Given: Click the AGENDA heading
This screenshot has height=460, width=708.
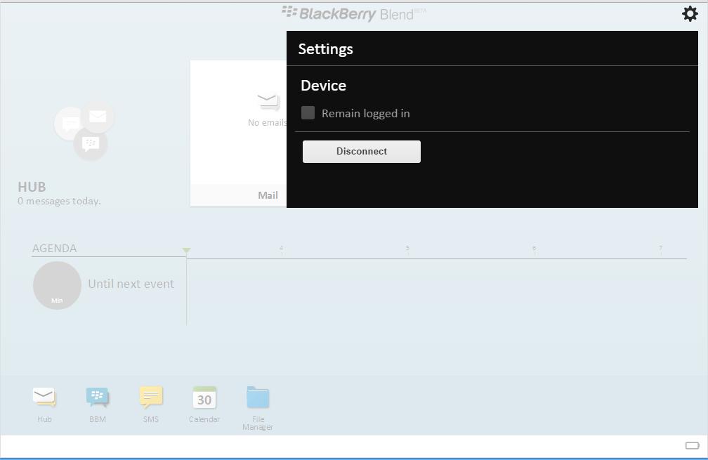Looking at the screenshot, I should (54, 249).
